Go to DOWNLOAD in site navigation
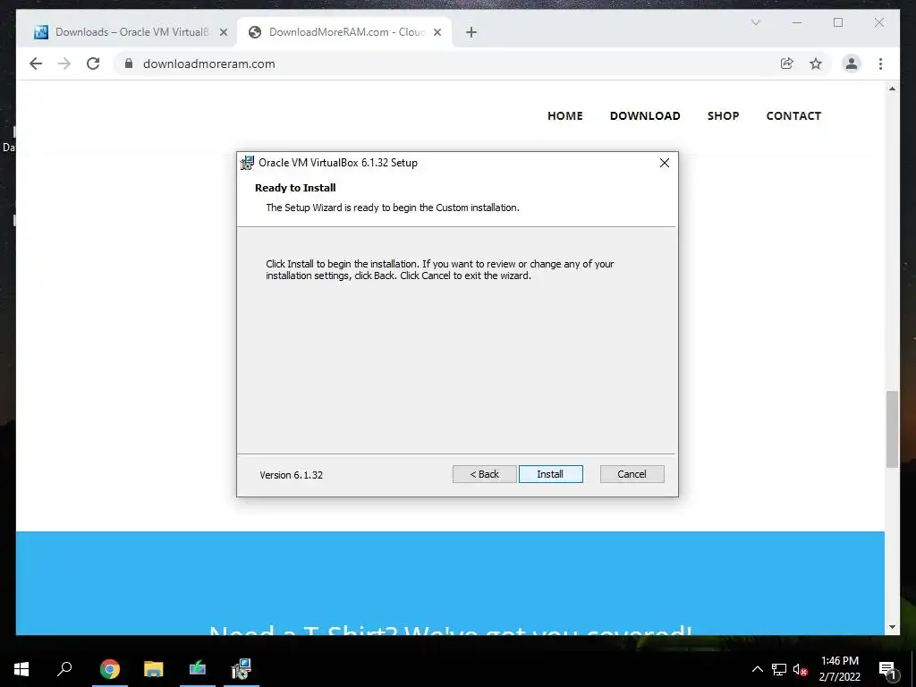Screen dimensions: 916x687 point(645,115)
